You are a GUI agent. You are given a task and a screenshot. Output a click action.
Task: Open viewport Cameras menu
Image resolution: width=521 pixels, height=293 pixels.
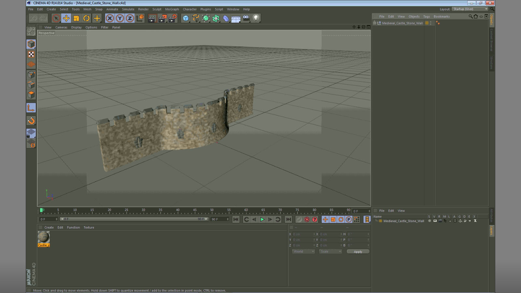tap(61, 27)
